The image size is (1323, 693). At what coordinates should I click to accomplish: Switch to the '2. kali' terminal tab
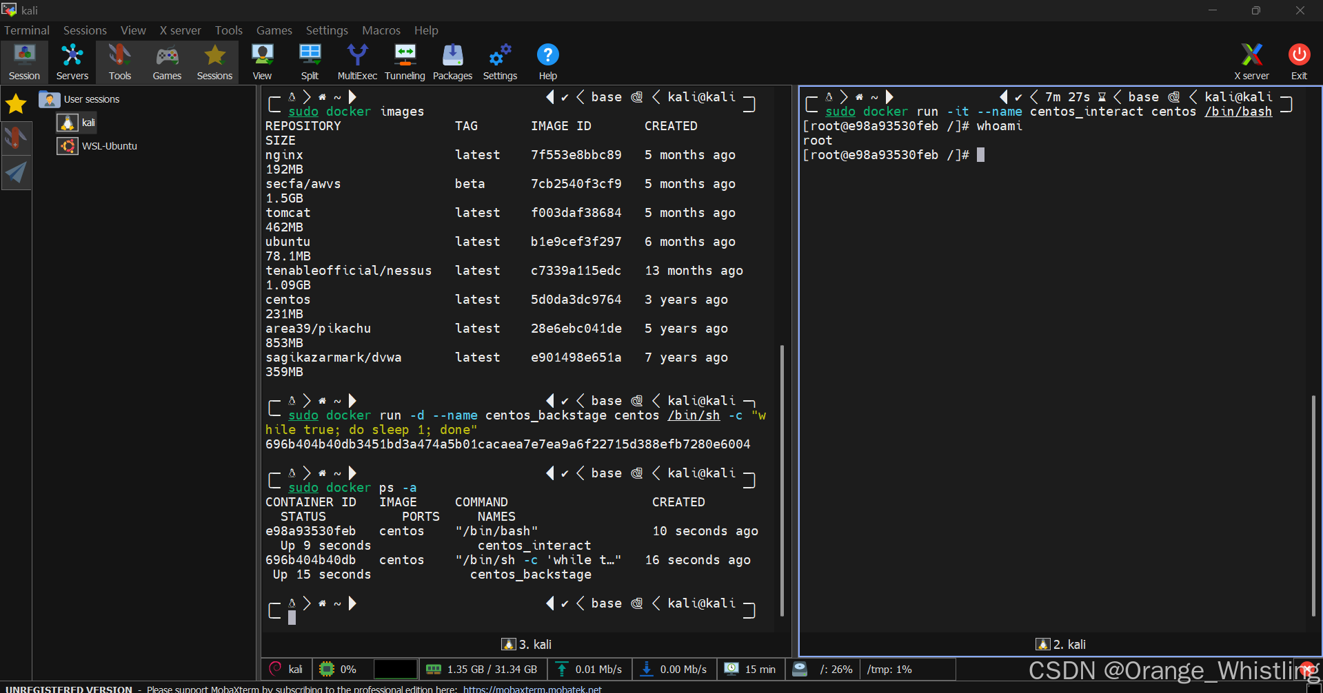click(x=1060, y=644)
